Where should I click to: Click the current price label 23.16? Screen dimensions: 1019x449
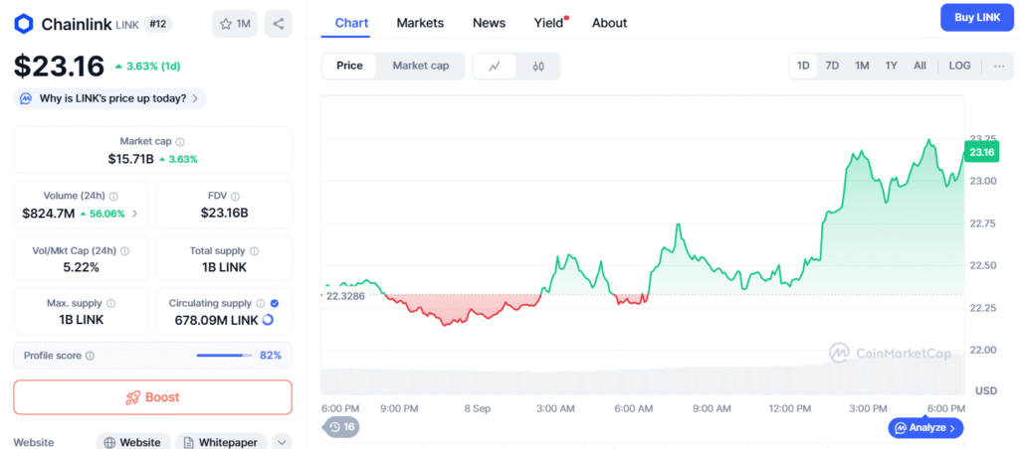click(981, 152)
